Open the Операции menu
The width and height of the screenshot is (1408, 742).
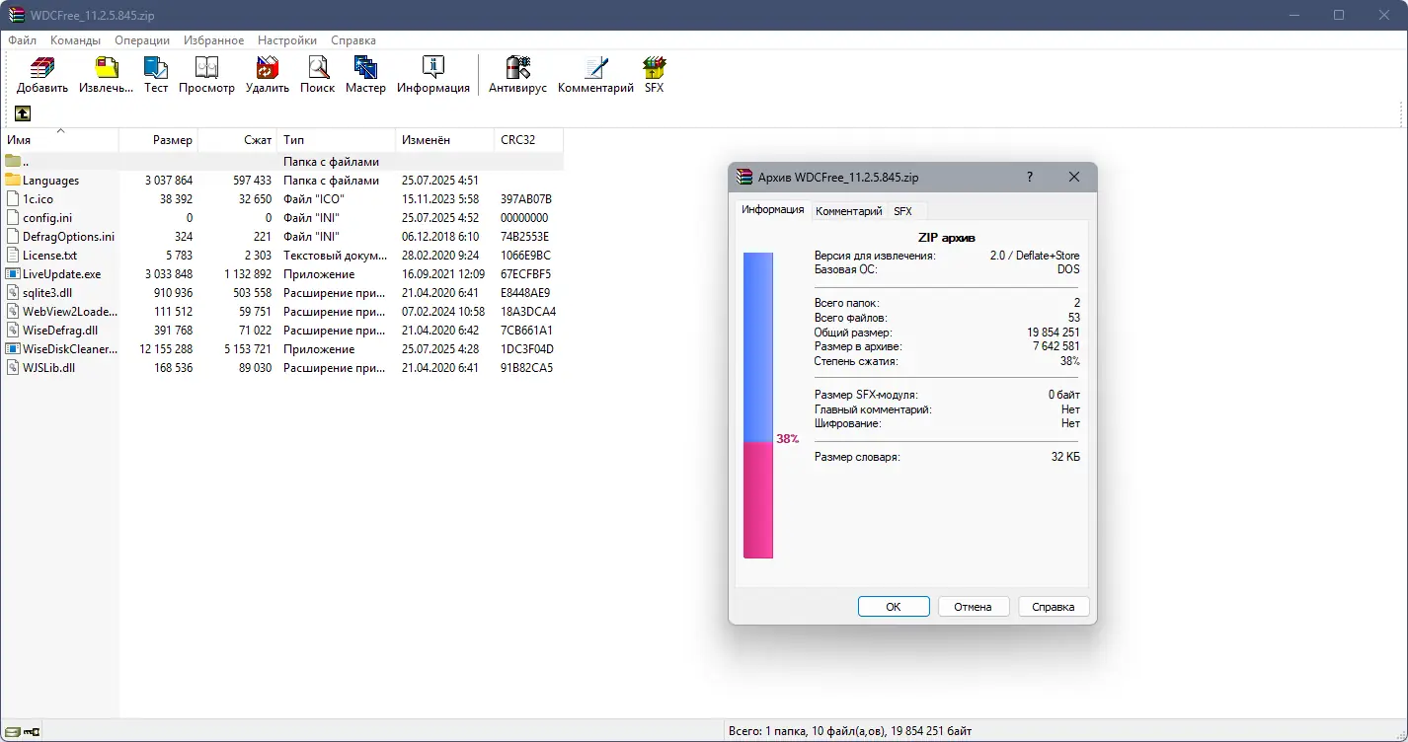pyautogui.click(x=142, y=40)
